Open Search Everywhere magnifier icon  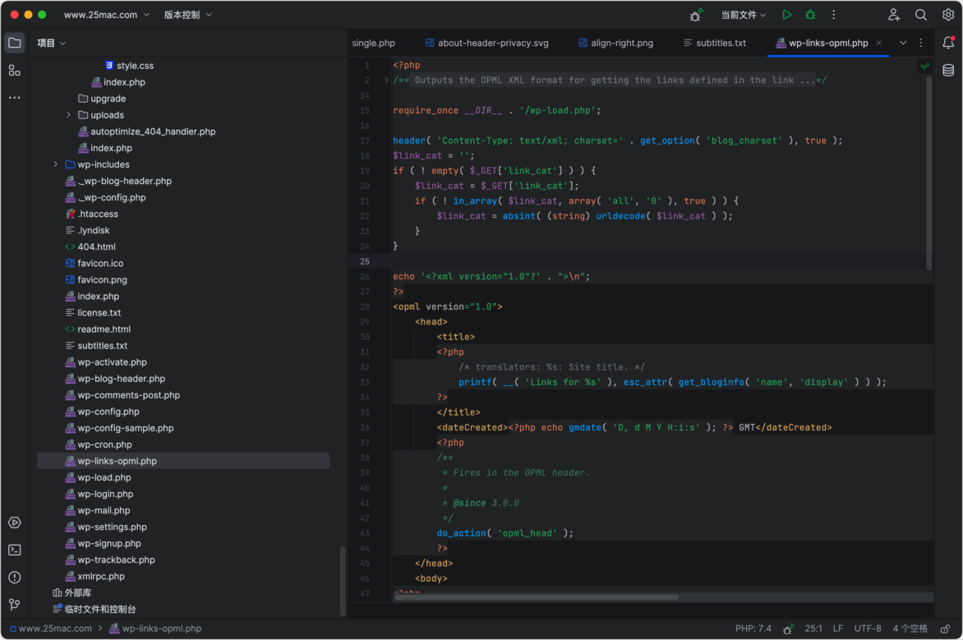921,15
